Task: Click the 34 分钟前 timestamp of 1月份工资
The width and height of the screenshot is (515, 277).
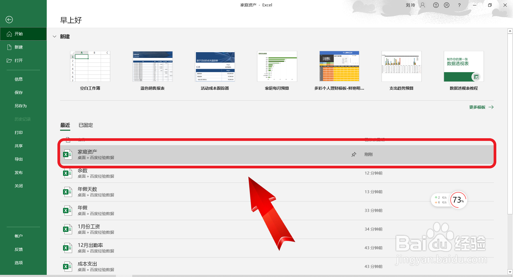Action: 373,229
